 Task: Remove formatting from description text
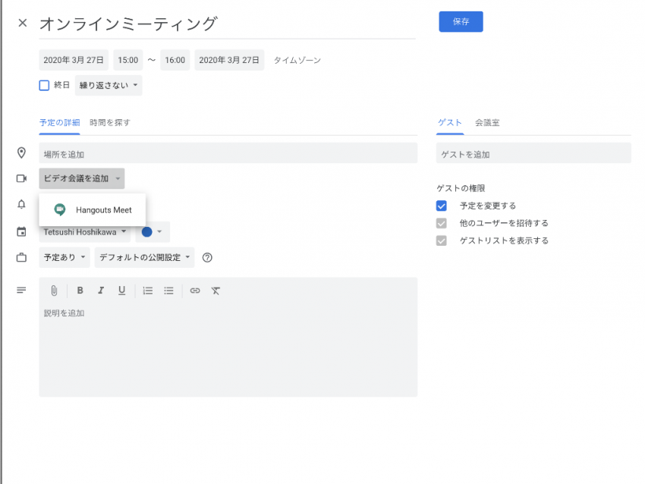click(216, 291)
